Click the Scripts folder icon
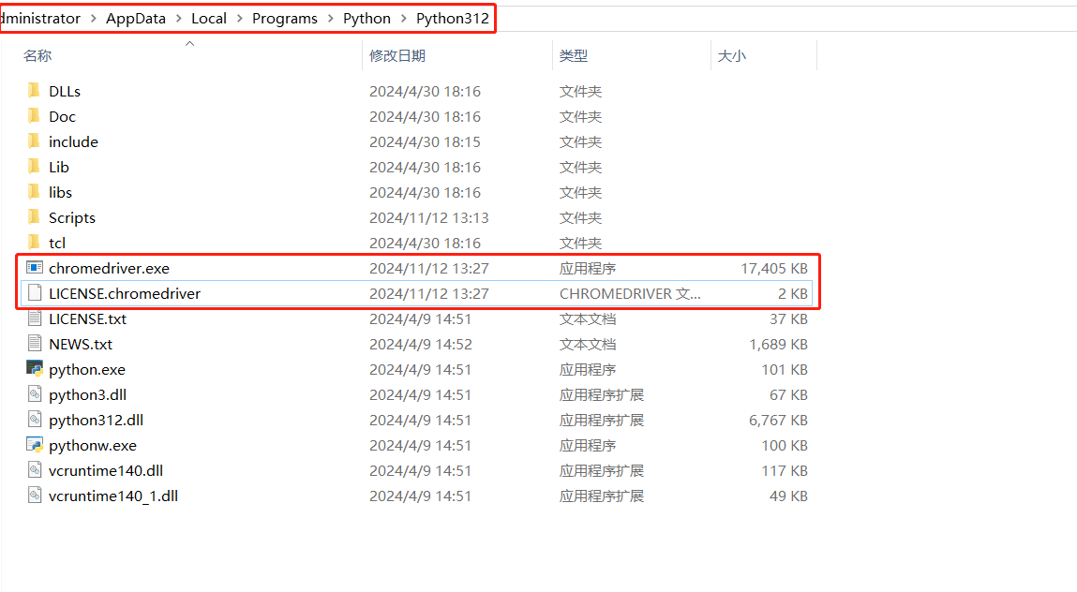Image resolution: width=1077 pixels, height=592 pixels. pyautogui.click(x=35, y=217)
